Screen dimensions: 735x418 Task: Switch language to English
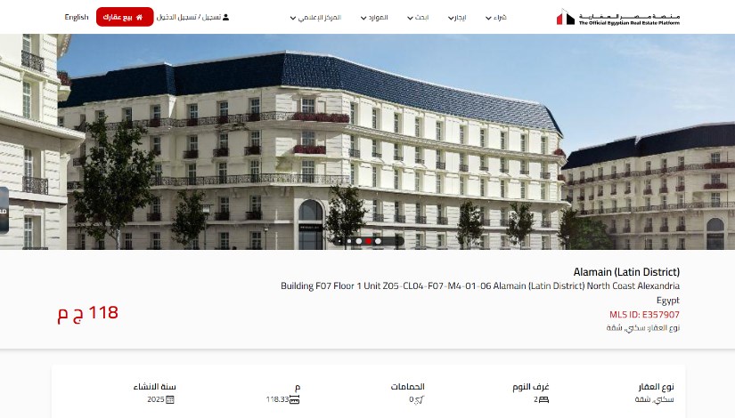(77, 17)
